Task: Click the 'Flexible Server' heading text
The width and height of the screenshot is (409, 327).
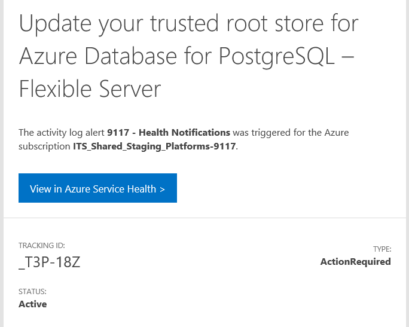Action: click(90, 89)
